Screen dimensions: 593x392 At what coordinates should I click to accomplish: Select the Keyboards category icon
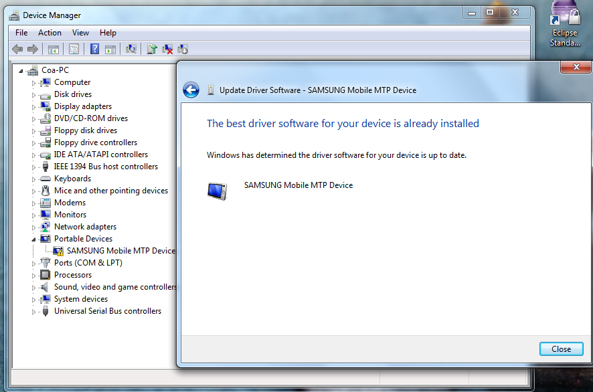pyautogui.click(x=46, y=179)
